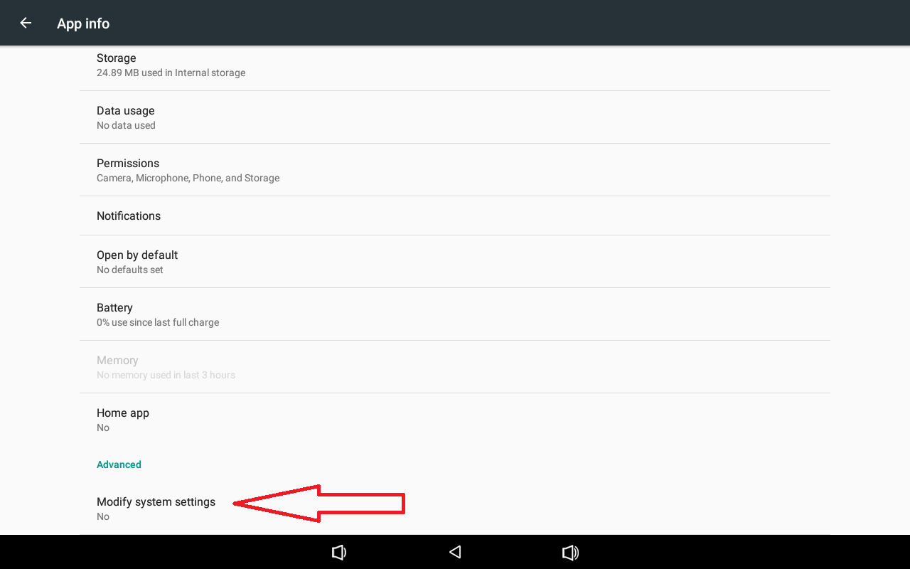Screen dimensions: 910x569
Task: Click the 'No data used' subtitle
Action: tap(126, 125)
